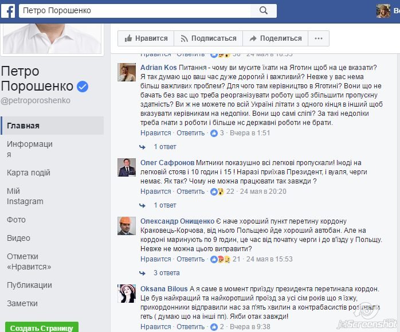Click the Нравится page like button
The height and width of the screenshot is (332, 400).
[x=146, y=38]
